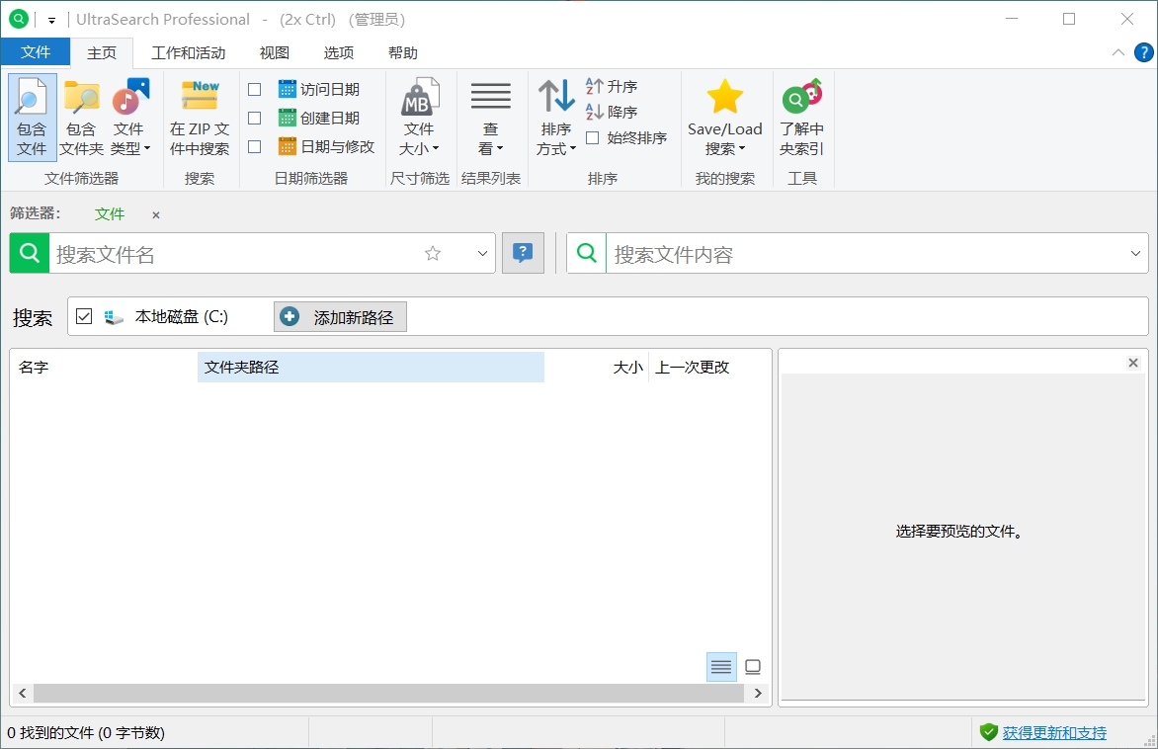The width and height of the screenshot is (1158, 749).
Task: Open the 视图 menu tab
Action: [274, 52]
